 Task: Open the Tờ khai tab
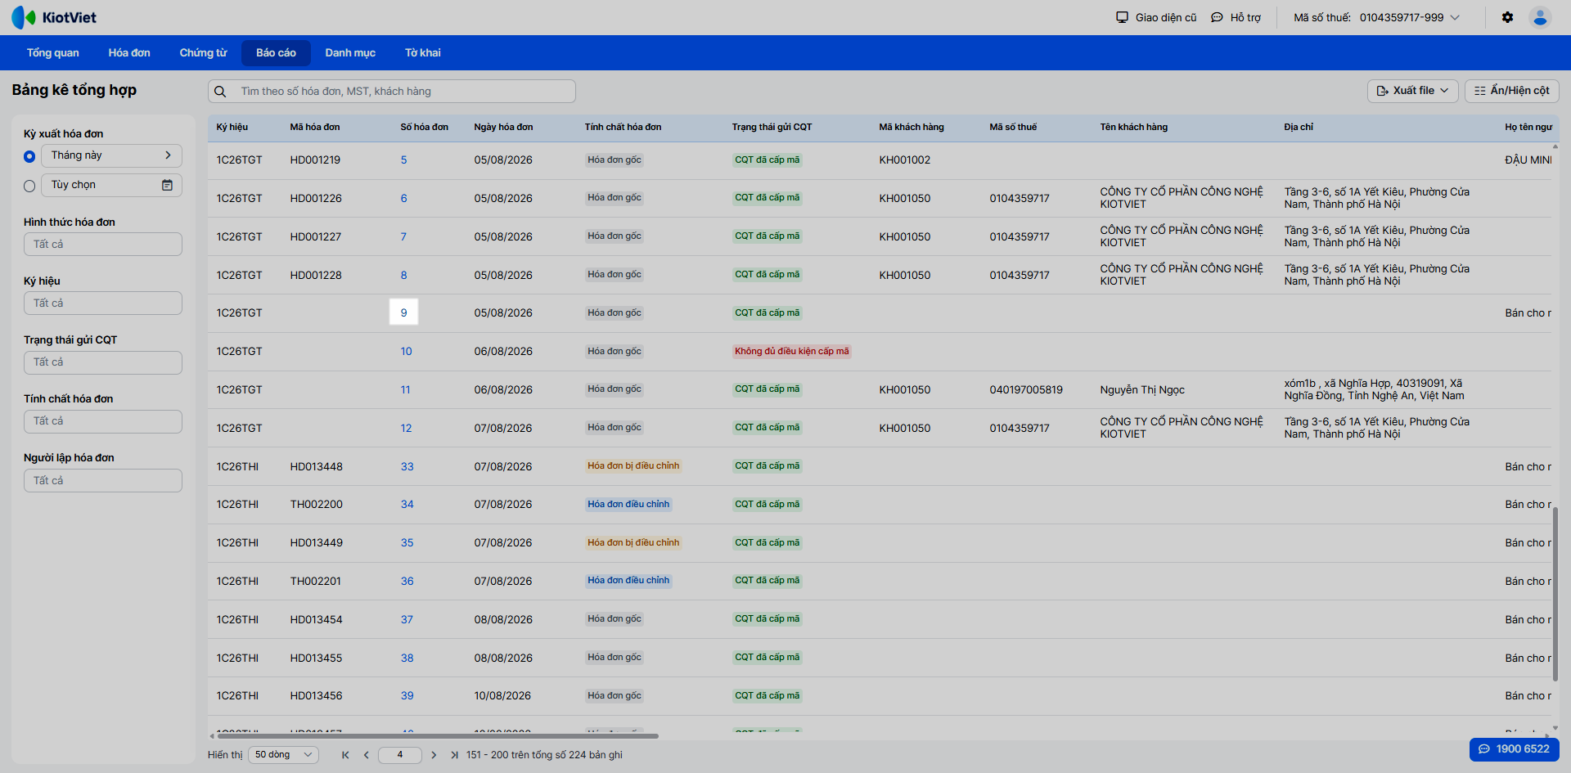[x=422, y=53]
